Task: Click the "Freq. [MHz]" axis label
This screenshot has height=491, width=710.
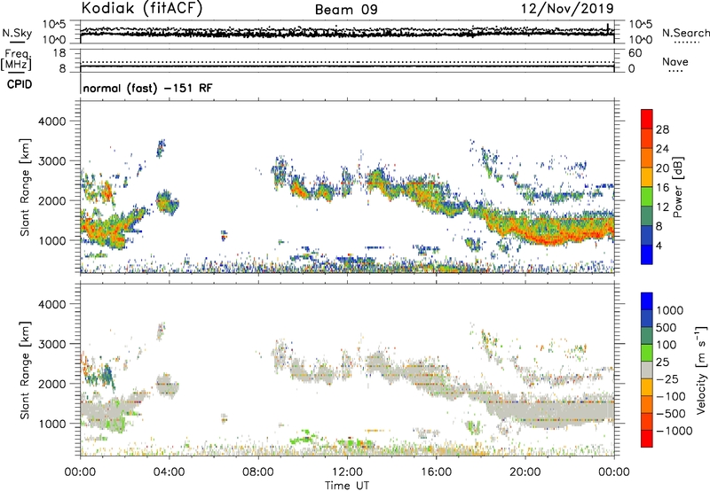Action: pos(17,59)
